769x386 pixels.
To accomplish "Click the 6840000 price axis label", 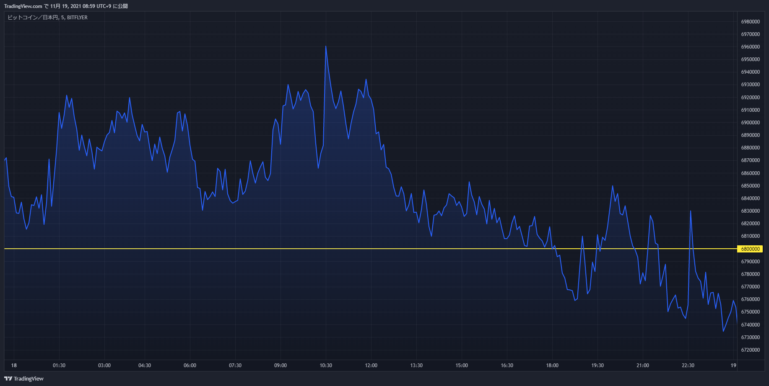I will 751,198.
